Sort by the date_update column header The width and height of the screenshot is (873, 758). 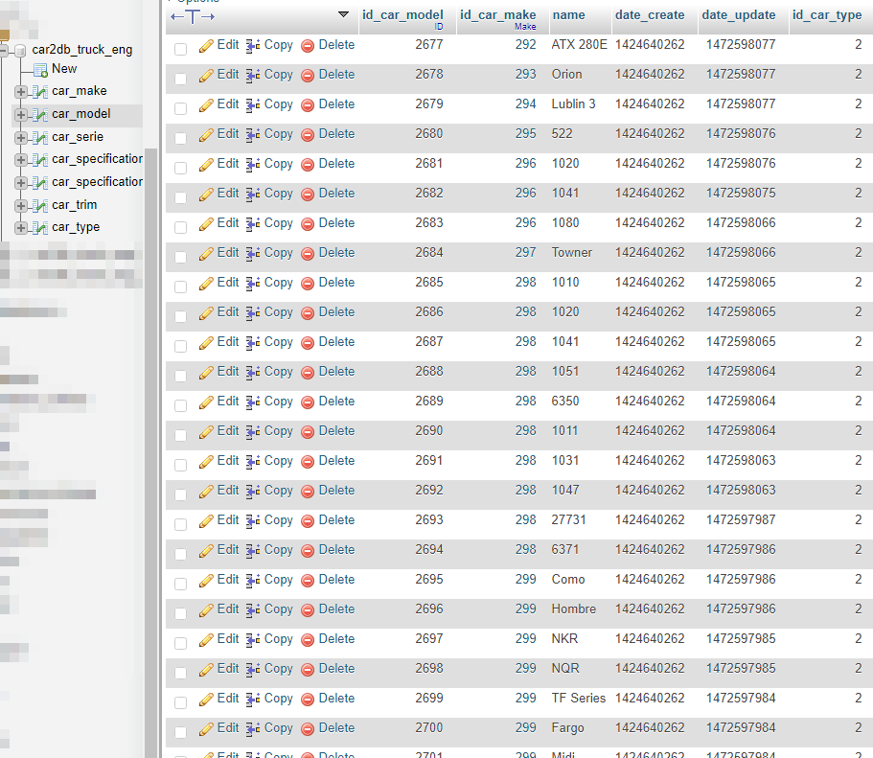[x=738, y=15]
